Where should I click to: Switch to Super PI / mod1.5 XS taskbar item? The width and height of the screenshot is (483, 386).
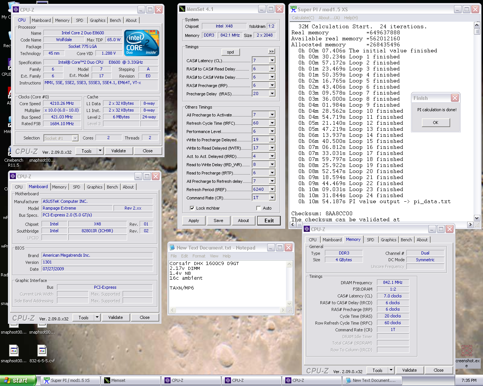point(70,380)
